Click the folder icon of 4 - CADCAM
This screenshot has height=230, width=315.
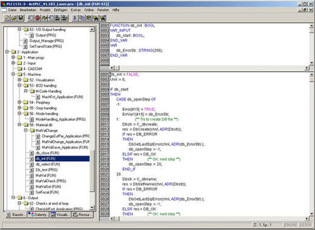point(20,69)
